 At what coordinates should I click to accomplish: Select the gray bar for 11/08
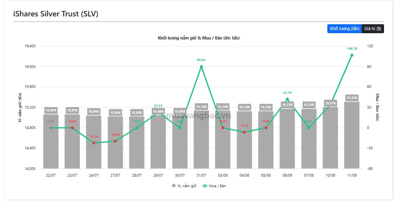[x=352, y=135]
